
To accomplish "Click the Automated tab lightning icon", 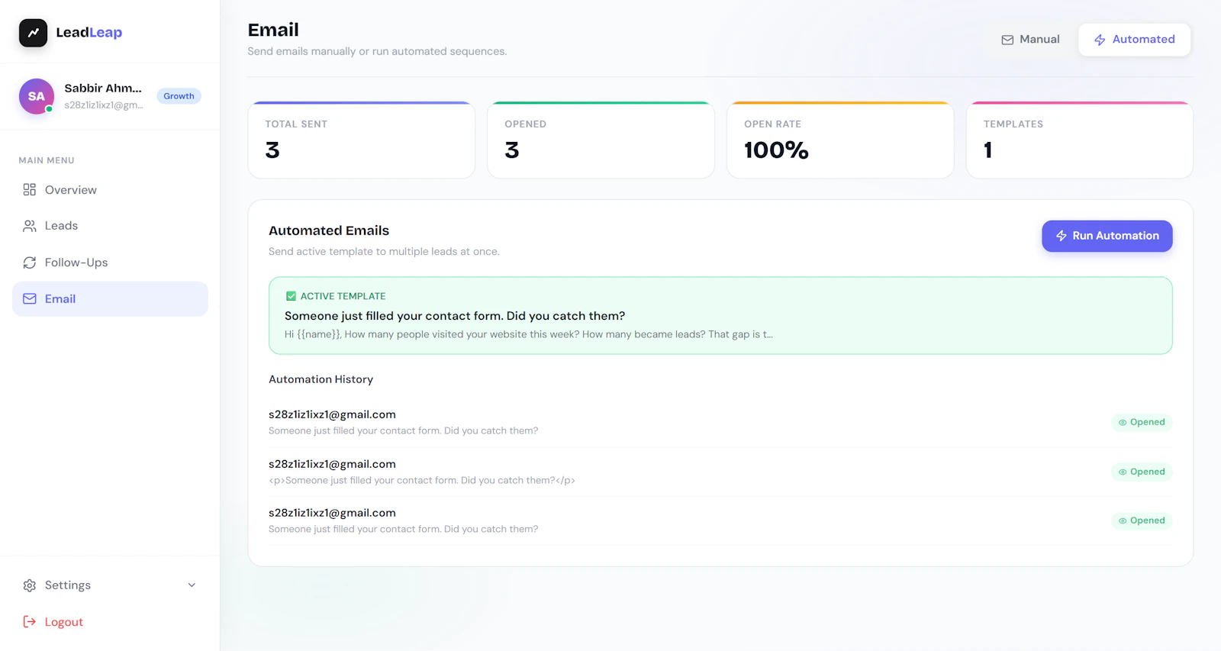I will [x=1100, y=40].
